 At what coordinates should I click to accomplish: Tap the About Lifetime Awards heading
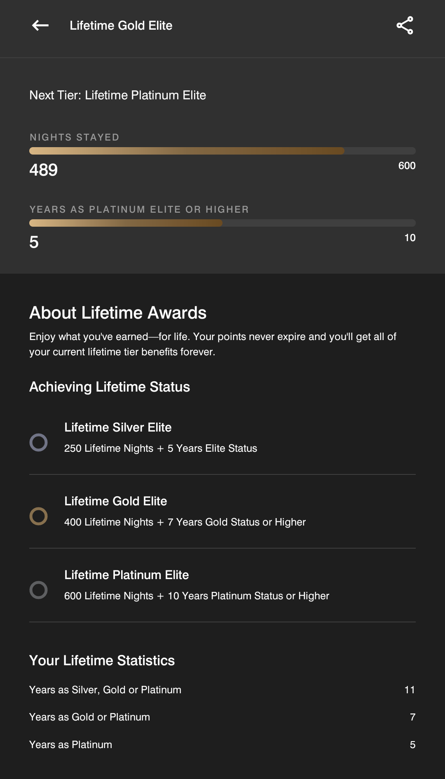pos(118,313)
